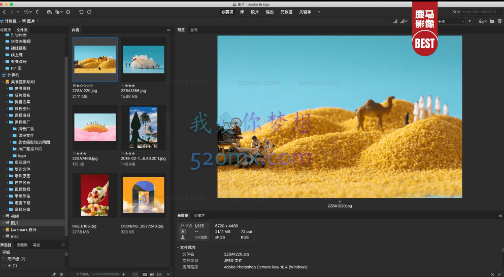Click the get photos from camera icon

(x=49, y=11)
